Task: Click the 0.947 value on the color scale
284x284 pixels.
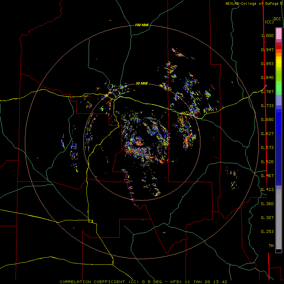Action: coord(267,50)
